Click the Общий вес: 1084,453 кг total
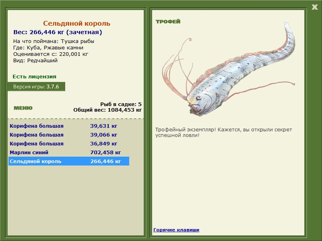This screenshot has height=241, width=322. [107, 110]
